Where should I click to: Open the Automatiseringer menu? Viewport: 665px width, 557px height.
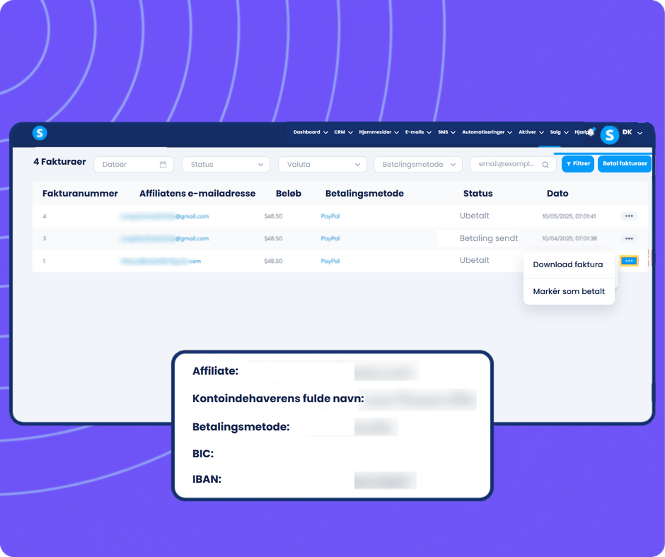point(487,132)
